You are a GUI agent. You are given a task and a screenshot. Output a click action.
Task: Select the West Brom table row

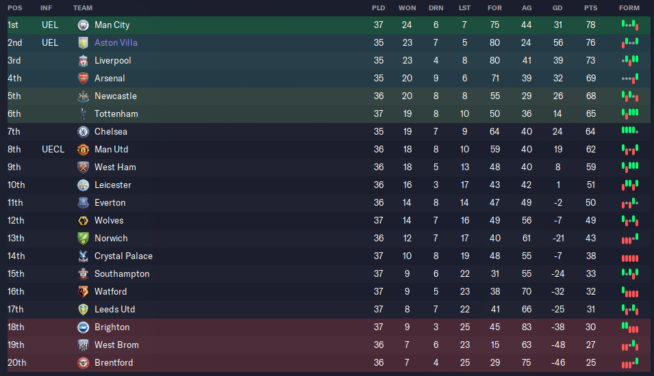pos(329,345)
